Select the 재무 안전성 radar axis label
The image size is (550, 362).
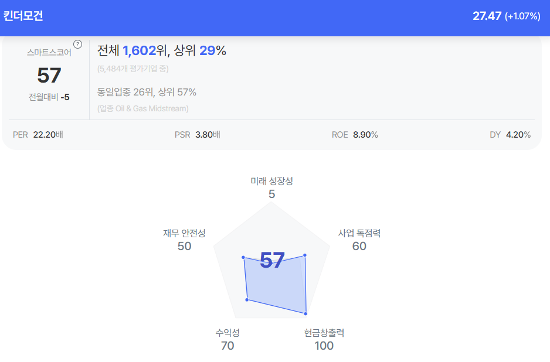tap(184, 233)
